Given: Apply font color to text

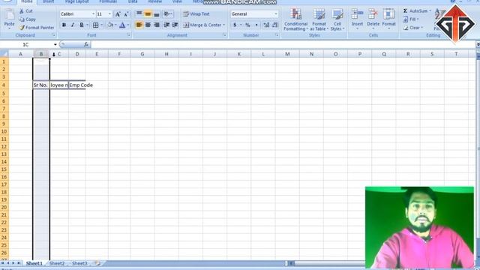Looking at the screenshot, I should tap(122, 25).
